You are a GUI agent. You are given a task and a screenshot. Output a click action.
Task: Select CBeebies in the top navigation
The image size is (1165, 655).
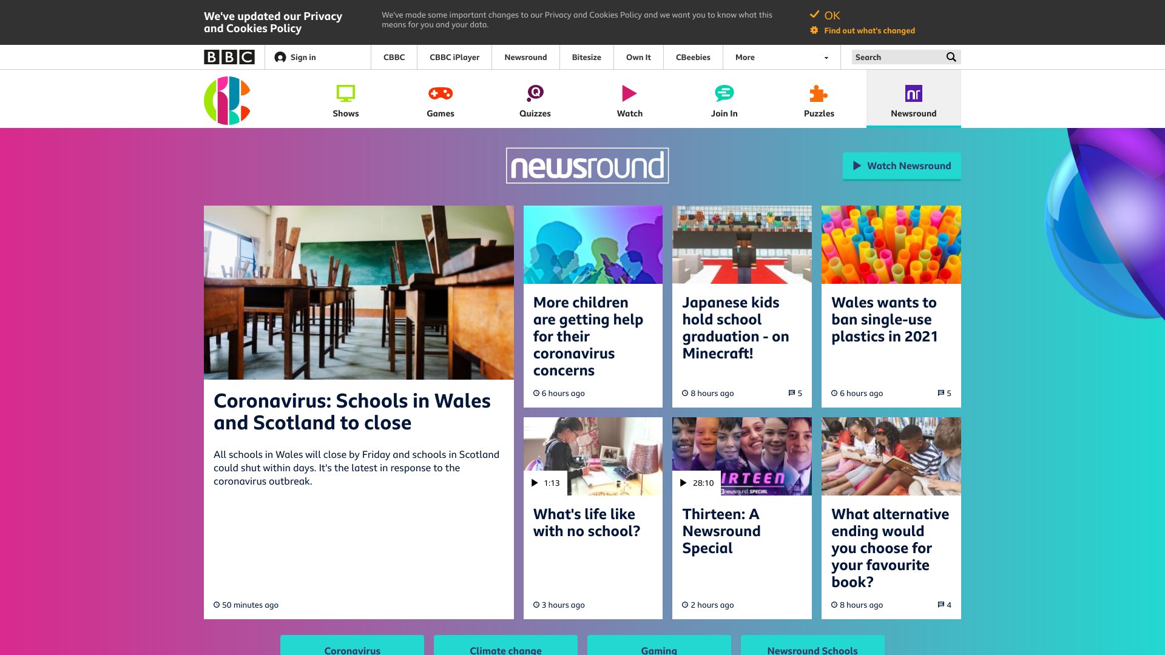(693, 57)
